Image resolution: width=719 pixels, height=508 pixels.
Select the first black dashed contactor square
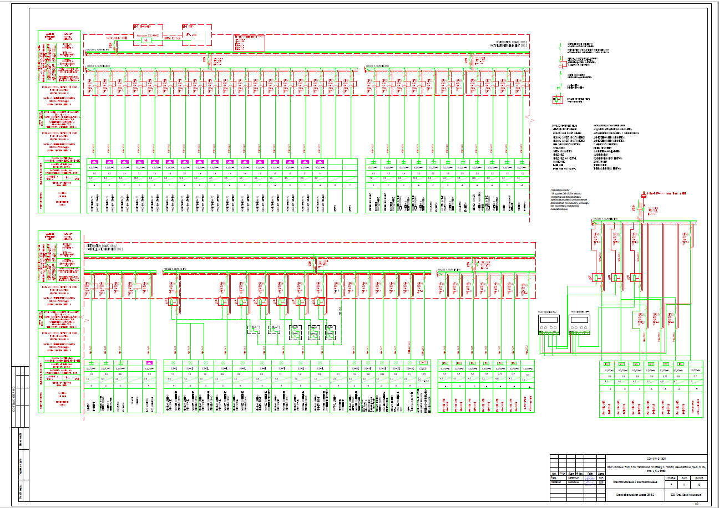[254, 330]
